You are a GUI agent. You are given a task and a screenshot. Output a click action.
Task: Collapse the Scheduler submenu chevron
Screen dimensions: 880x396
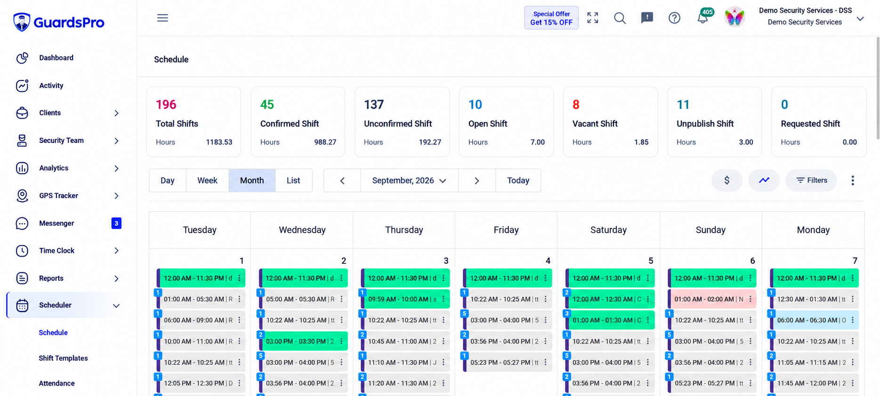(116, 306)
